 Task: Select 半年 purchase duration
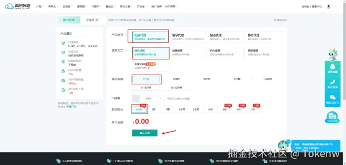[210, 109]
